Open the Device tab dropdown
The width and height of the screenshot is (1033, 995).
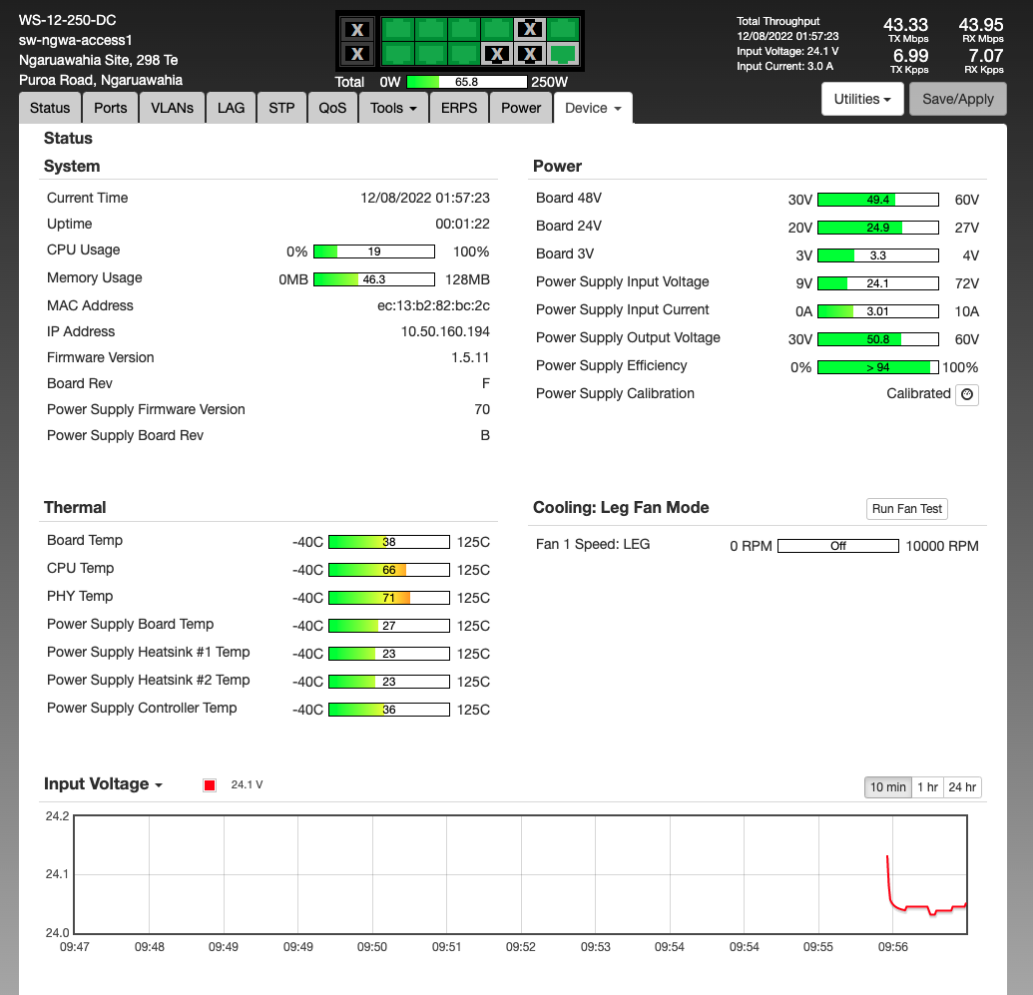(593, 108)
